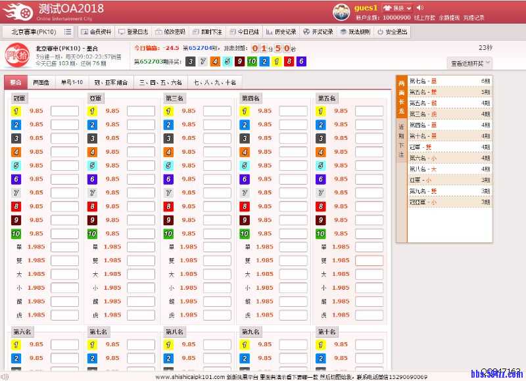Click the 充值记录 recharge records link
Image resolution: width=526 pixels, height=381 pixels.
point(473,18)
